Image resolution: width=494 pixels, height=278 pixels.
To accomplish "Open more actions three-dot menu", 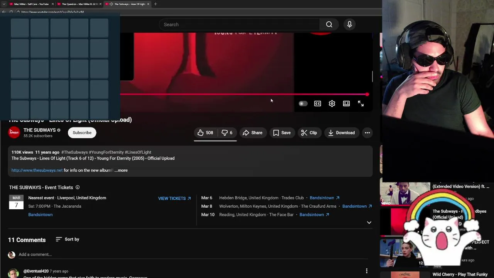I will pyautogui.click(x=367, y=133).
